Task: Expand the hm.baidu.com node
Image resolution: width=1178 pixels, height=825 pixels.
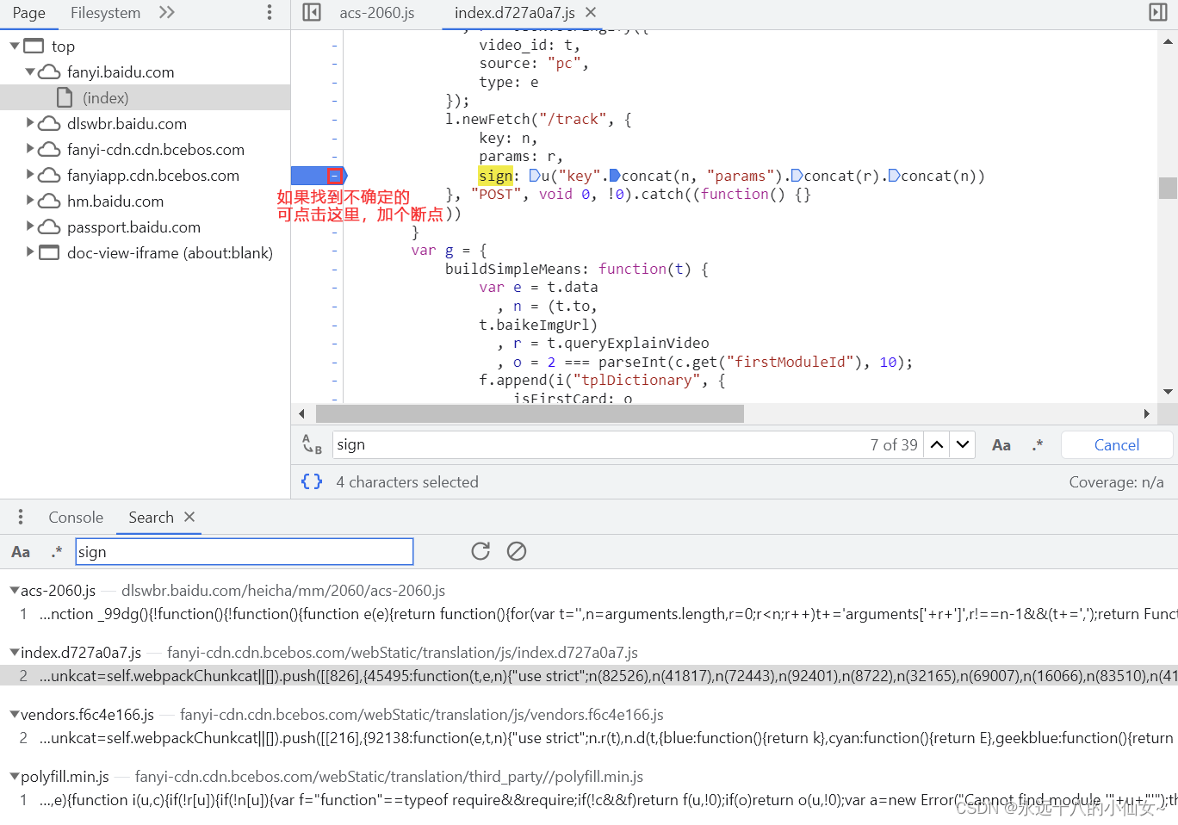Action: [30, 201]
